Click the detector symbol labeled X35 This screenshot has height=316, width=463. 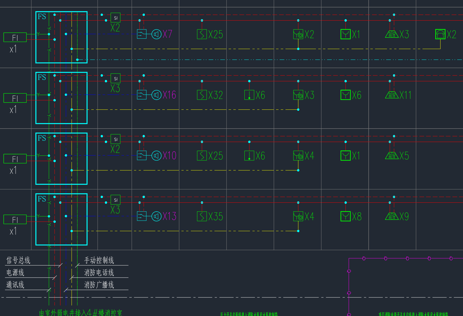[x=202, y=216]
